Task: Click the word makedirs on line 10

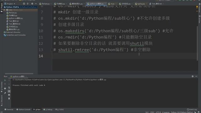Action: point(75,31)
